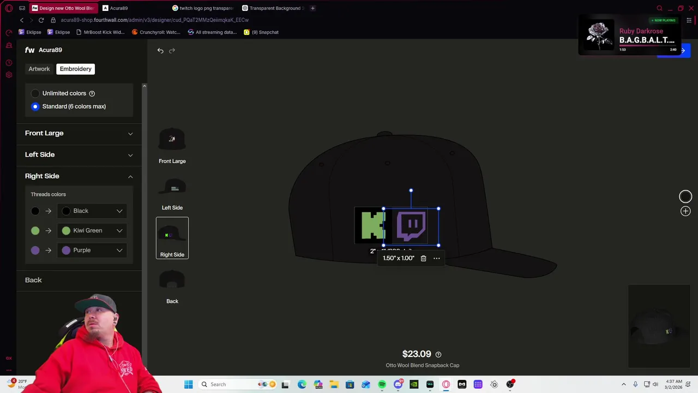Show price info next to $23.09
698x393 pixels.
click(x=438, y=354)
